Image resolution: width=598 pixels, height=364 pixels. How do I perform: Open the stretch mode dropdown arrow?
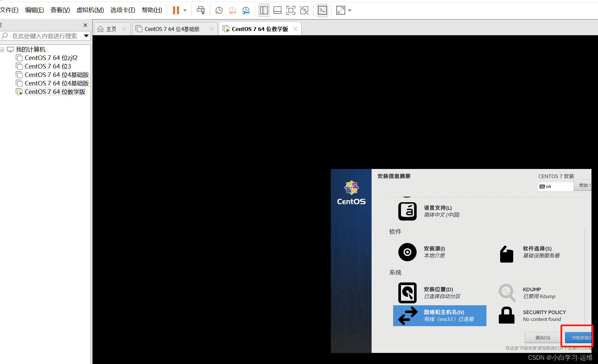tap(350, 10)
